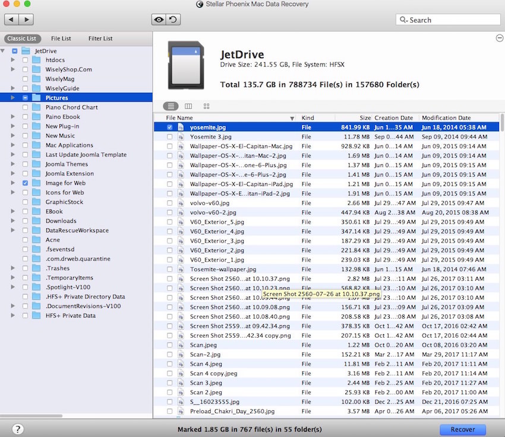505x437 pixels.
Task: Expand the DataRescueWorkspace folder
Action: 13,231
